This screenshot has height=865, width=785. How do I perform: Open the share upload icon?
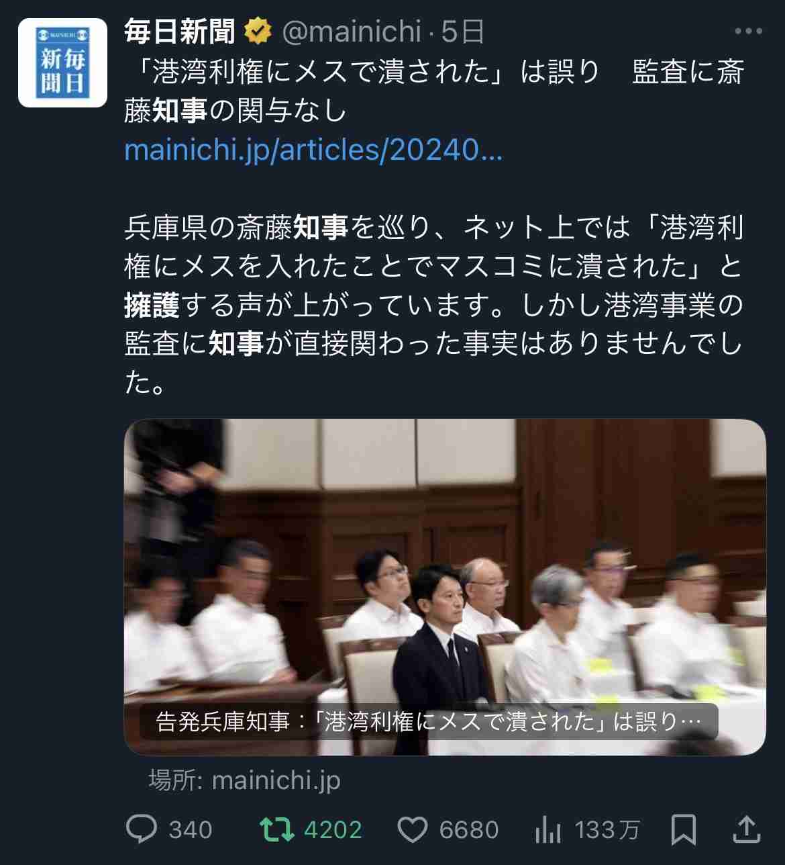point(745,829)
